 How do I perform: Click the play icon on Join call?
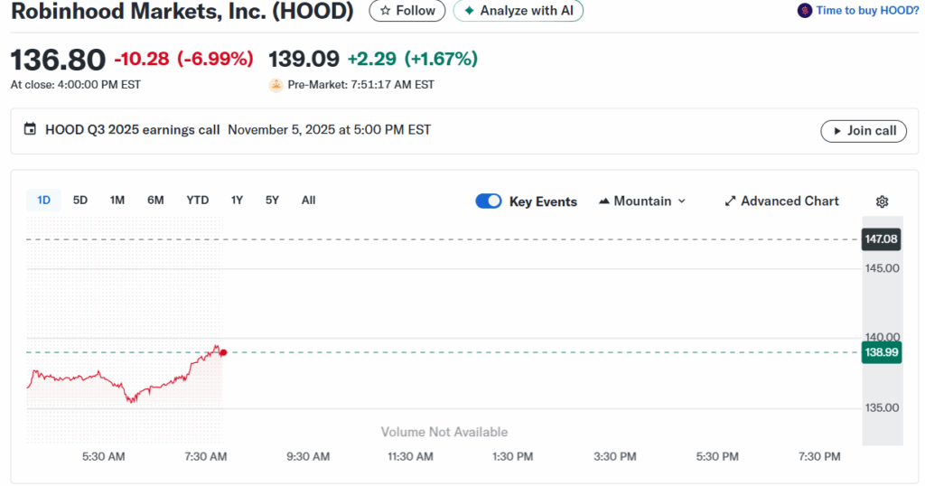pyautogui.click(x=836, y=131)
